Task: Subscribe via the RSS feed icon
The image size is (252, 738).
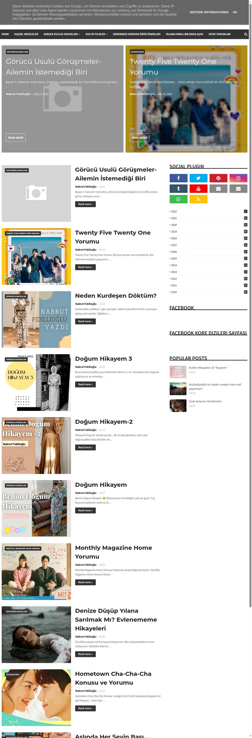Action: point(199,199)
